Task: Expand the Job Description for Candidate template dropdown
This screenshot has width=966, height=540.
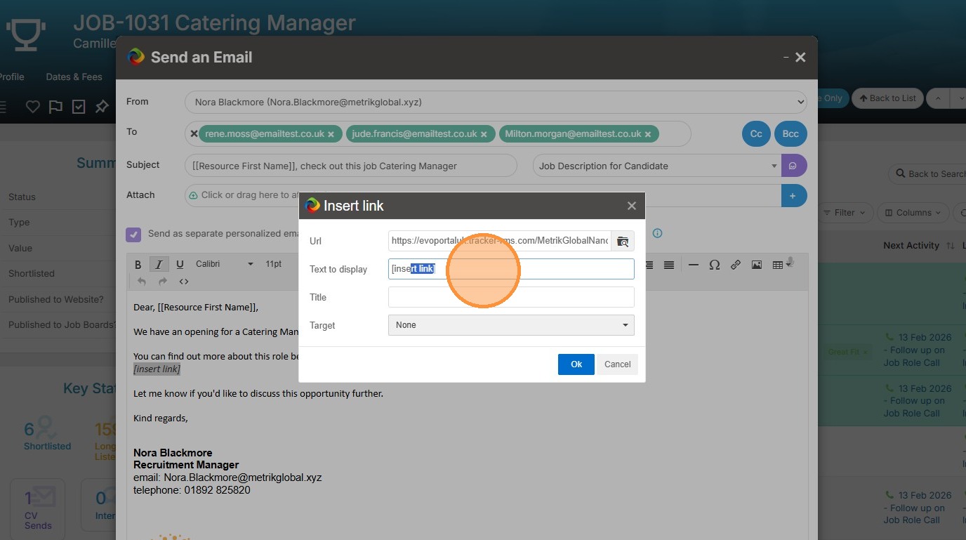Action: pyautogui.click(x=774, y=166)
